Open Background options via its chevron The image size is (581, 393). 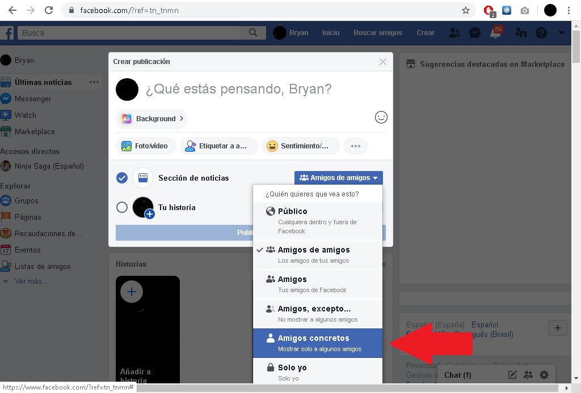(182, 119)
